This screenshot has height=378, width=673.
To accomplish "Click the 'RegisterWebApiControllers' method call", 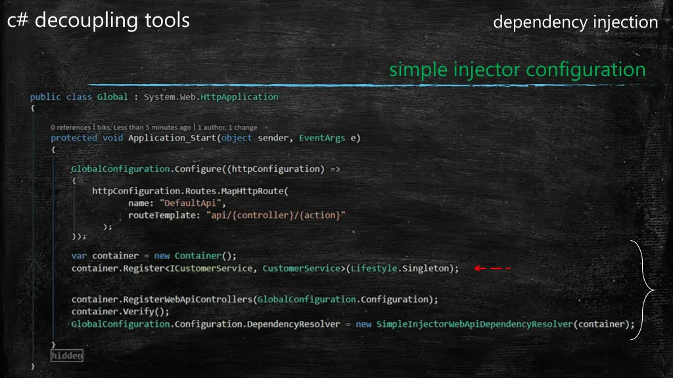I will [x=187, y=299].
